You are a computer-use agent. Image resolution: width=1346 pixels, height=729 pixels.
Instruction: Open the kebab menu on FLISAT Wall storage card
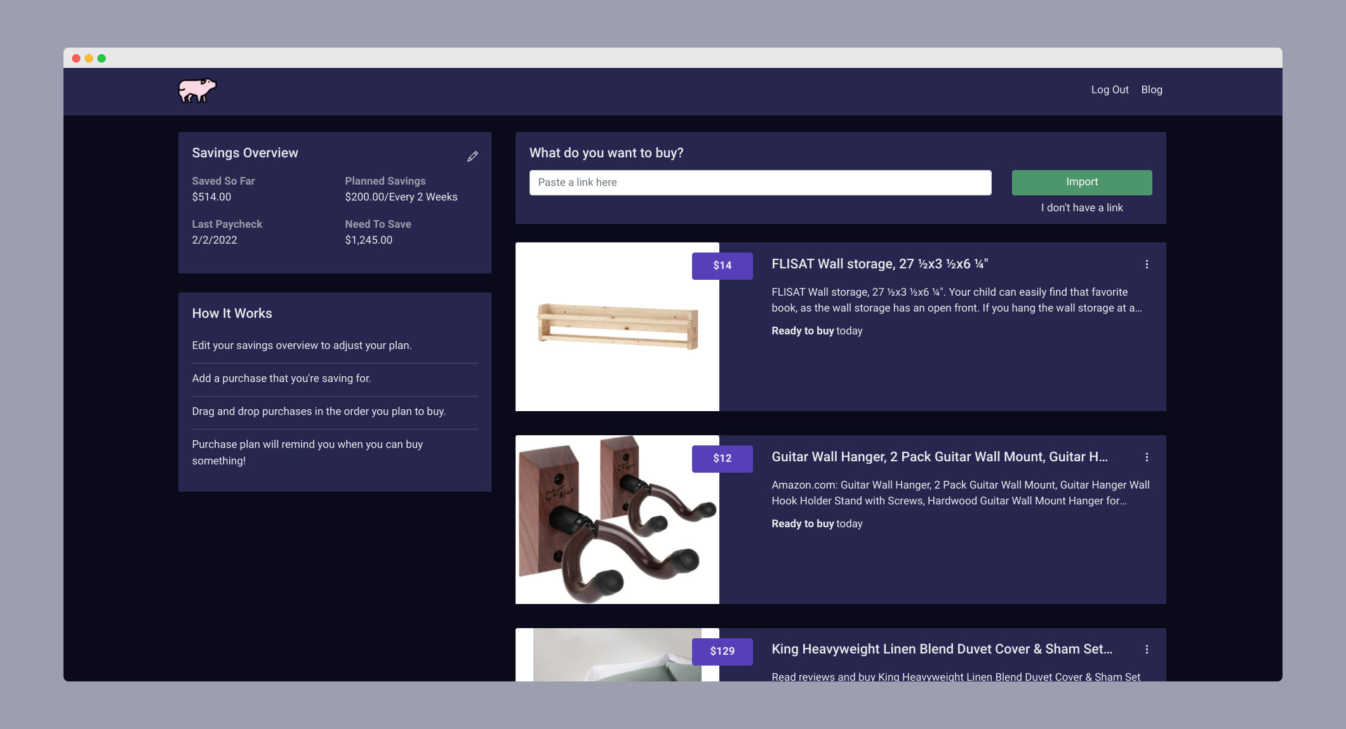coord(1147,265)
